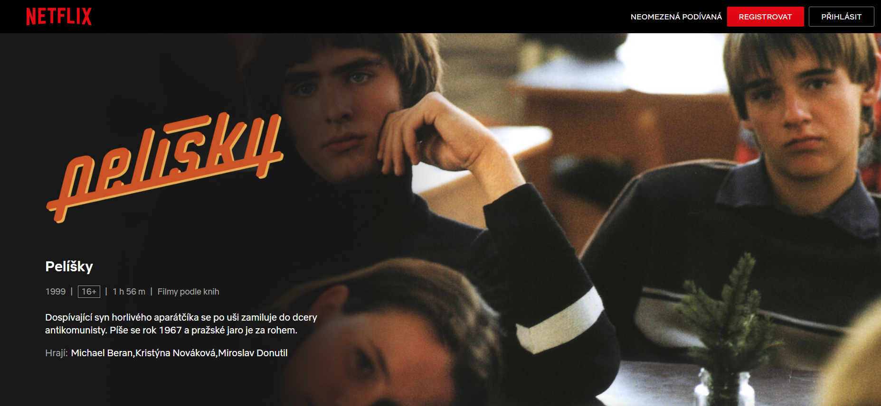
Task: Click the 1999 release year
Action: pos(55,292)
